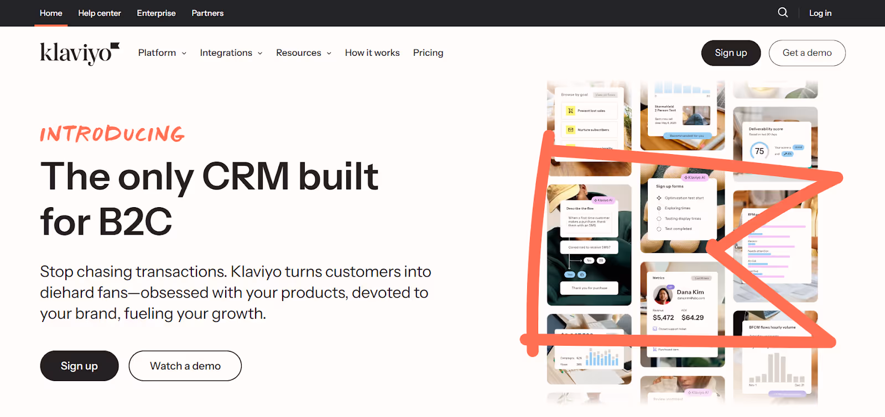Click Dana Kim's avatar photo
The height and width of the screenshot is (417, 885).
[663, 295]
